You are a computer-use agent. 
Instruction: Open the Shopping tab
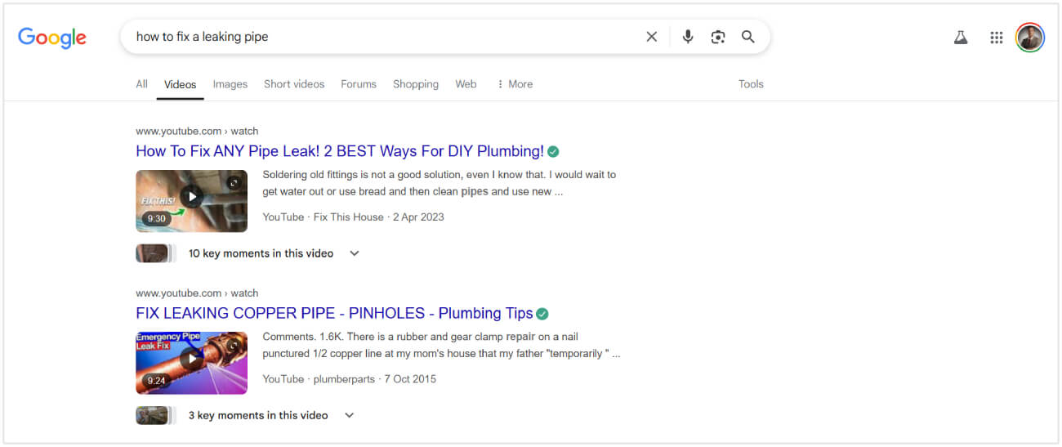415,83
